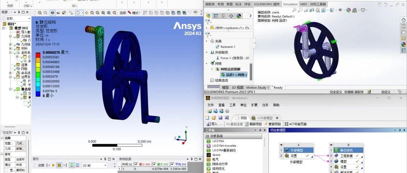Switch to Workbench 项目 tab
The height and width of the screenshot is (173, 407).
[x=241, y=118]
